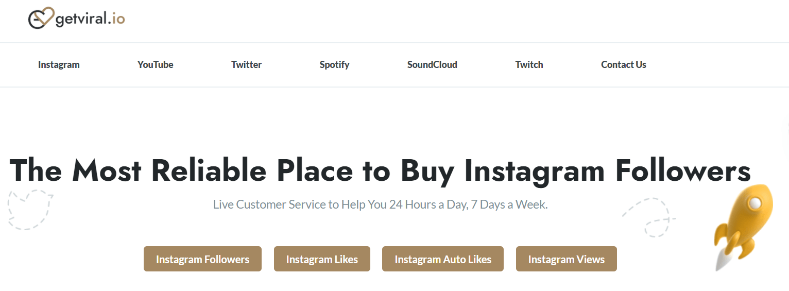The image size is (789, 291).
Task: Select Twitch in the navigation bar
Action: [529, 65]
